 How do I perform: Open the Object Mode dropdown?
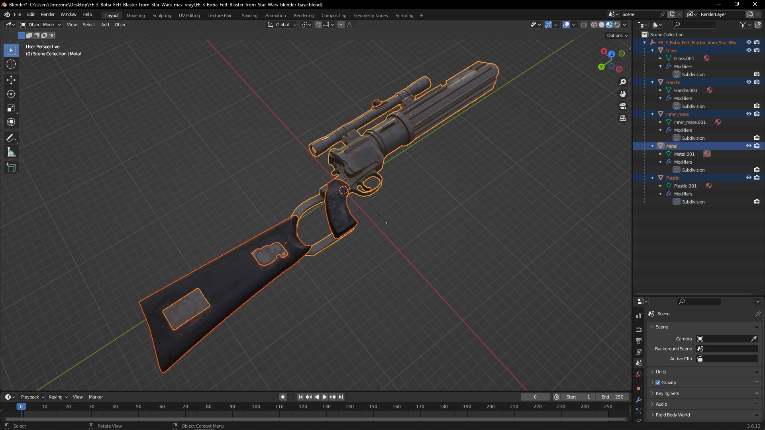[41, 25]
